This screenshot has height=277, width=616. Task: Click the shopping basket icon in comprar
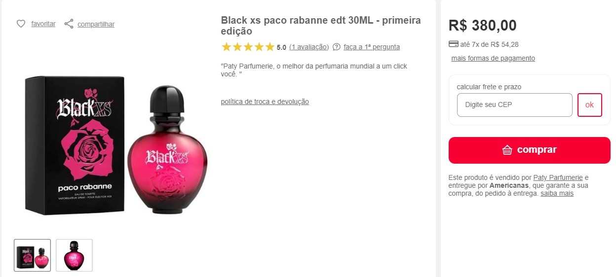(507, 150)
